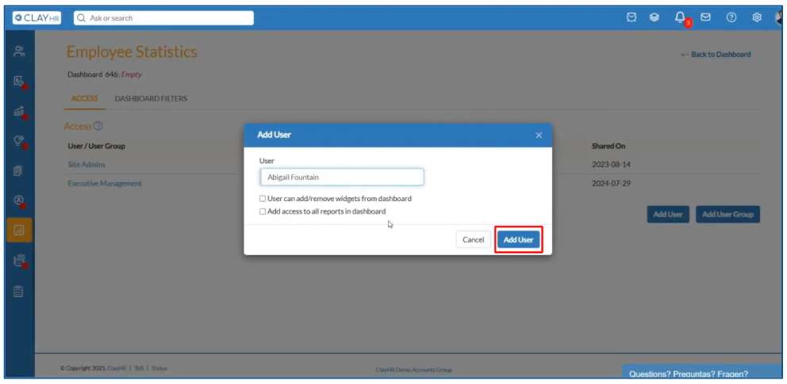Switch to the DASHBOARD FILTERS tab
This screenshot has height=384, width=787.
[151, 99]
